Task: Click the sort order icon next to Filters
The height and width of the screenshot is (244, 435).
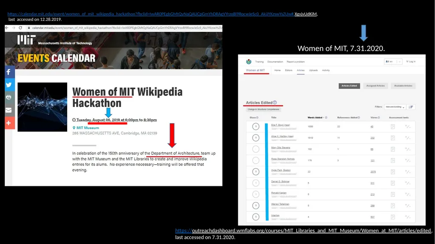Action: (x=411, y=107)
